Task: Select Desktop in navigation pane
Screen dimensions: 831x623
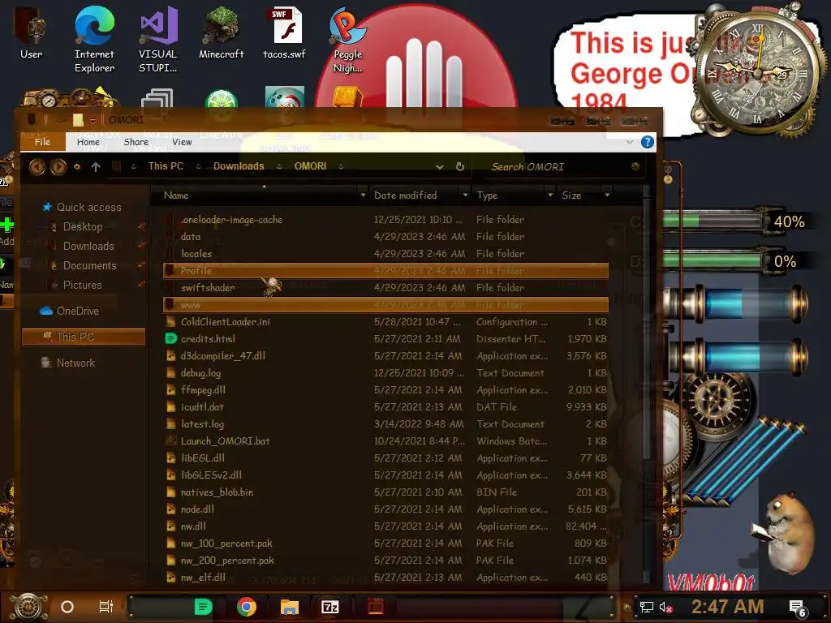Action: pos(82,227)
